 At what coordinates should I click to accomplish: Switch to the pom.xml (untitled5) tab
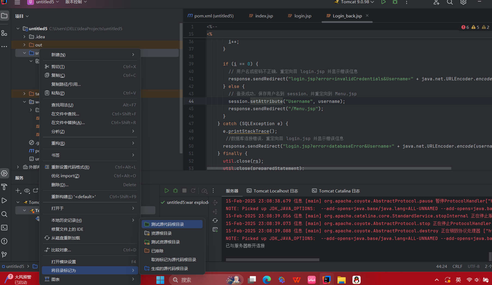pos(211,16)
